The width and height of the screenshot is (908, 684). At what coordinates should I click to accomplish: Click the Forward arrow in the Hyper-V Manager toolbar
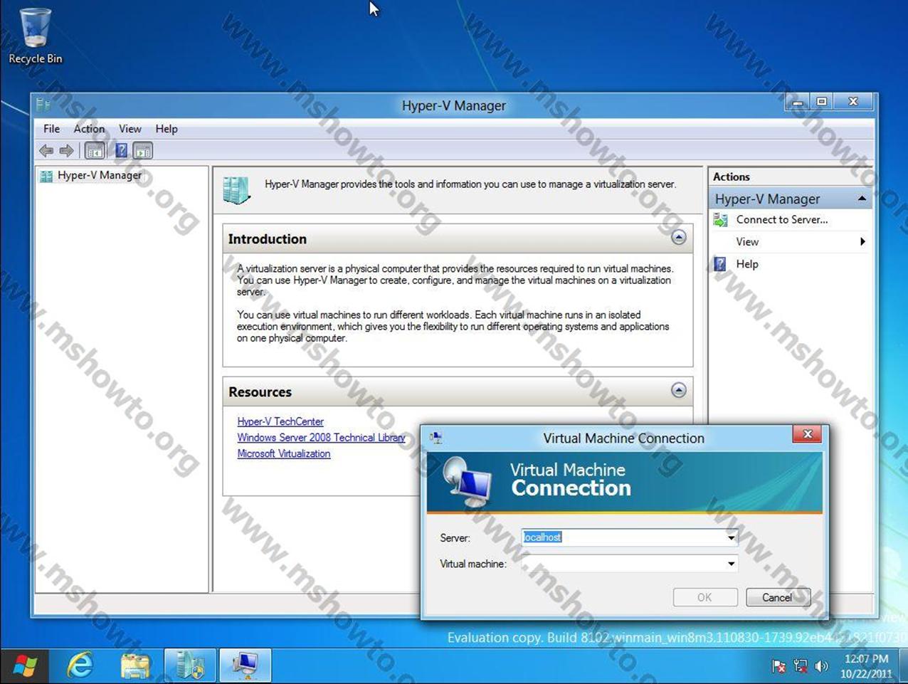pos(67,151)
